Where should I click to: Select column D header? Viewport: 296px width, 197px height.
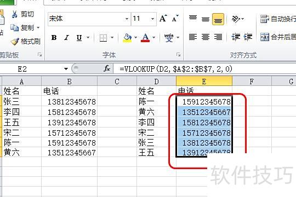[156, 82]
